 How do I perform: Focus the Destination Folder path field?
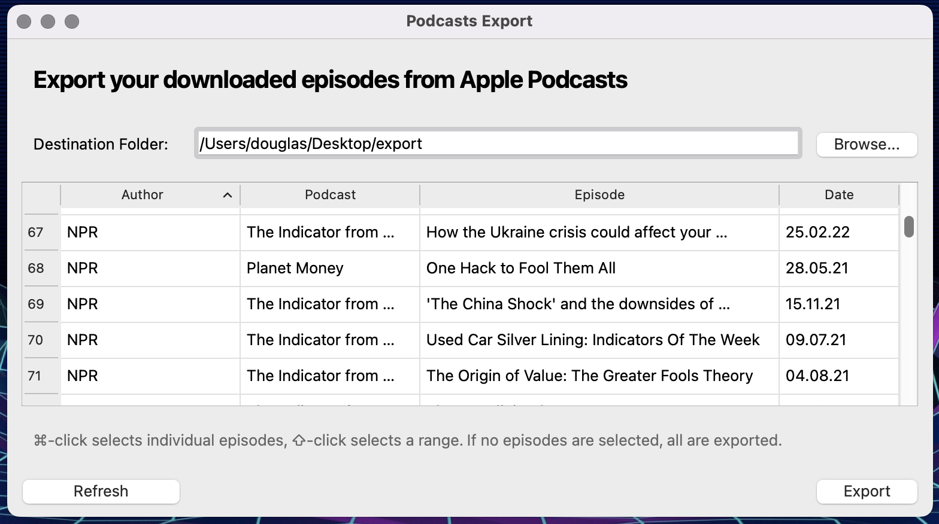[x=498, y=144]
